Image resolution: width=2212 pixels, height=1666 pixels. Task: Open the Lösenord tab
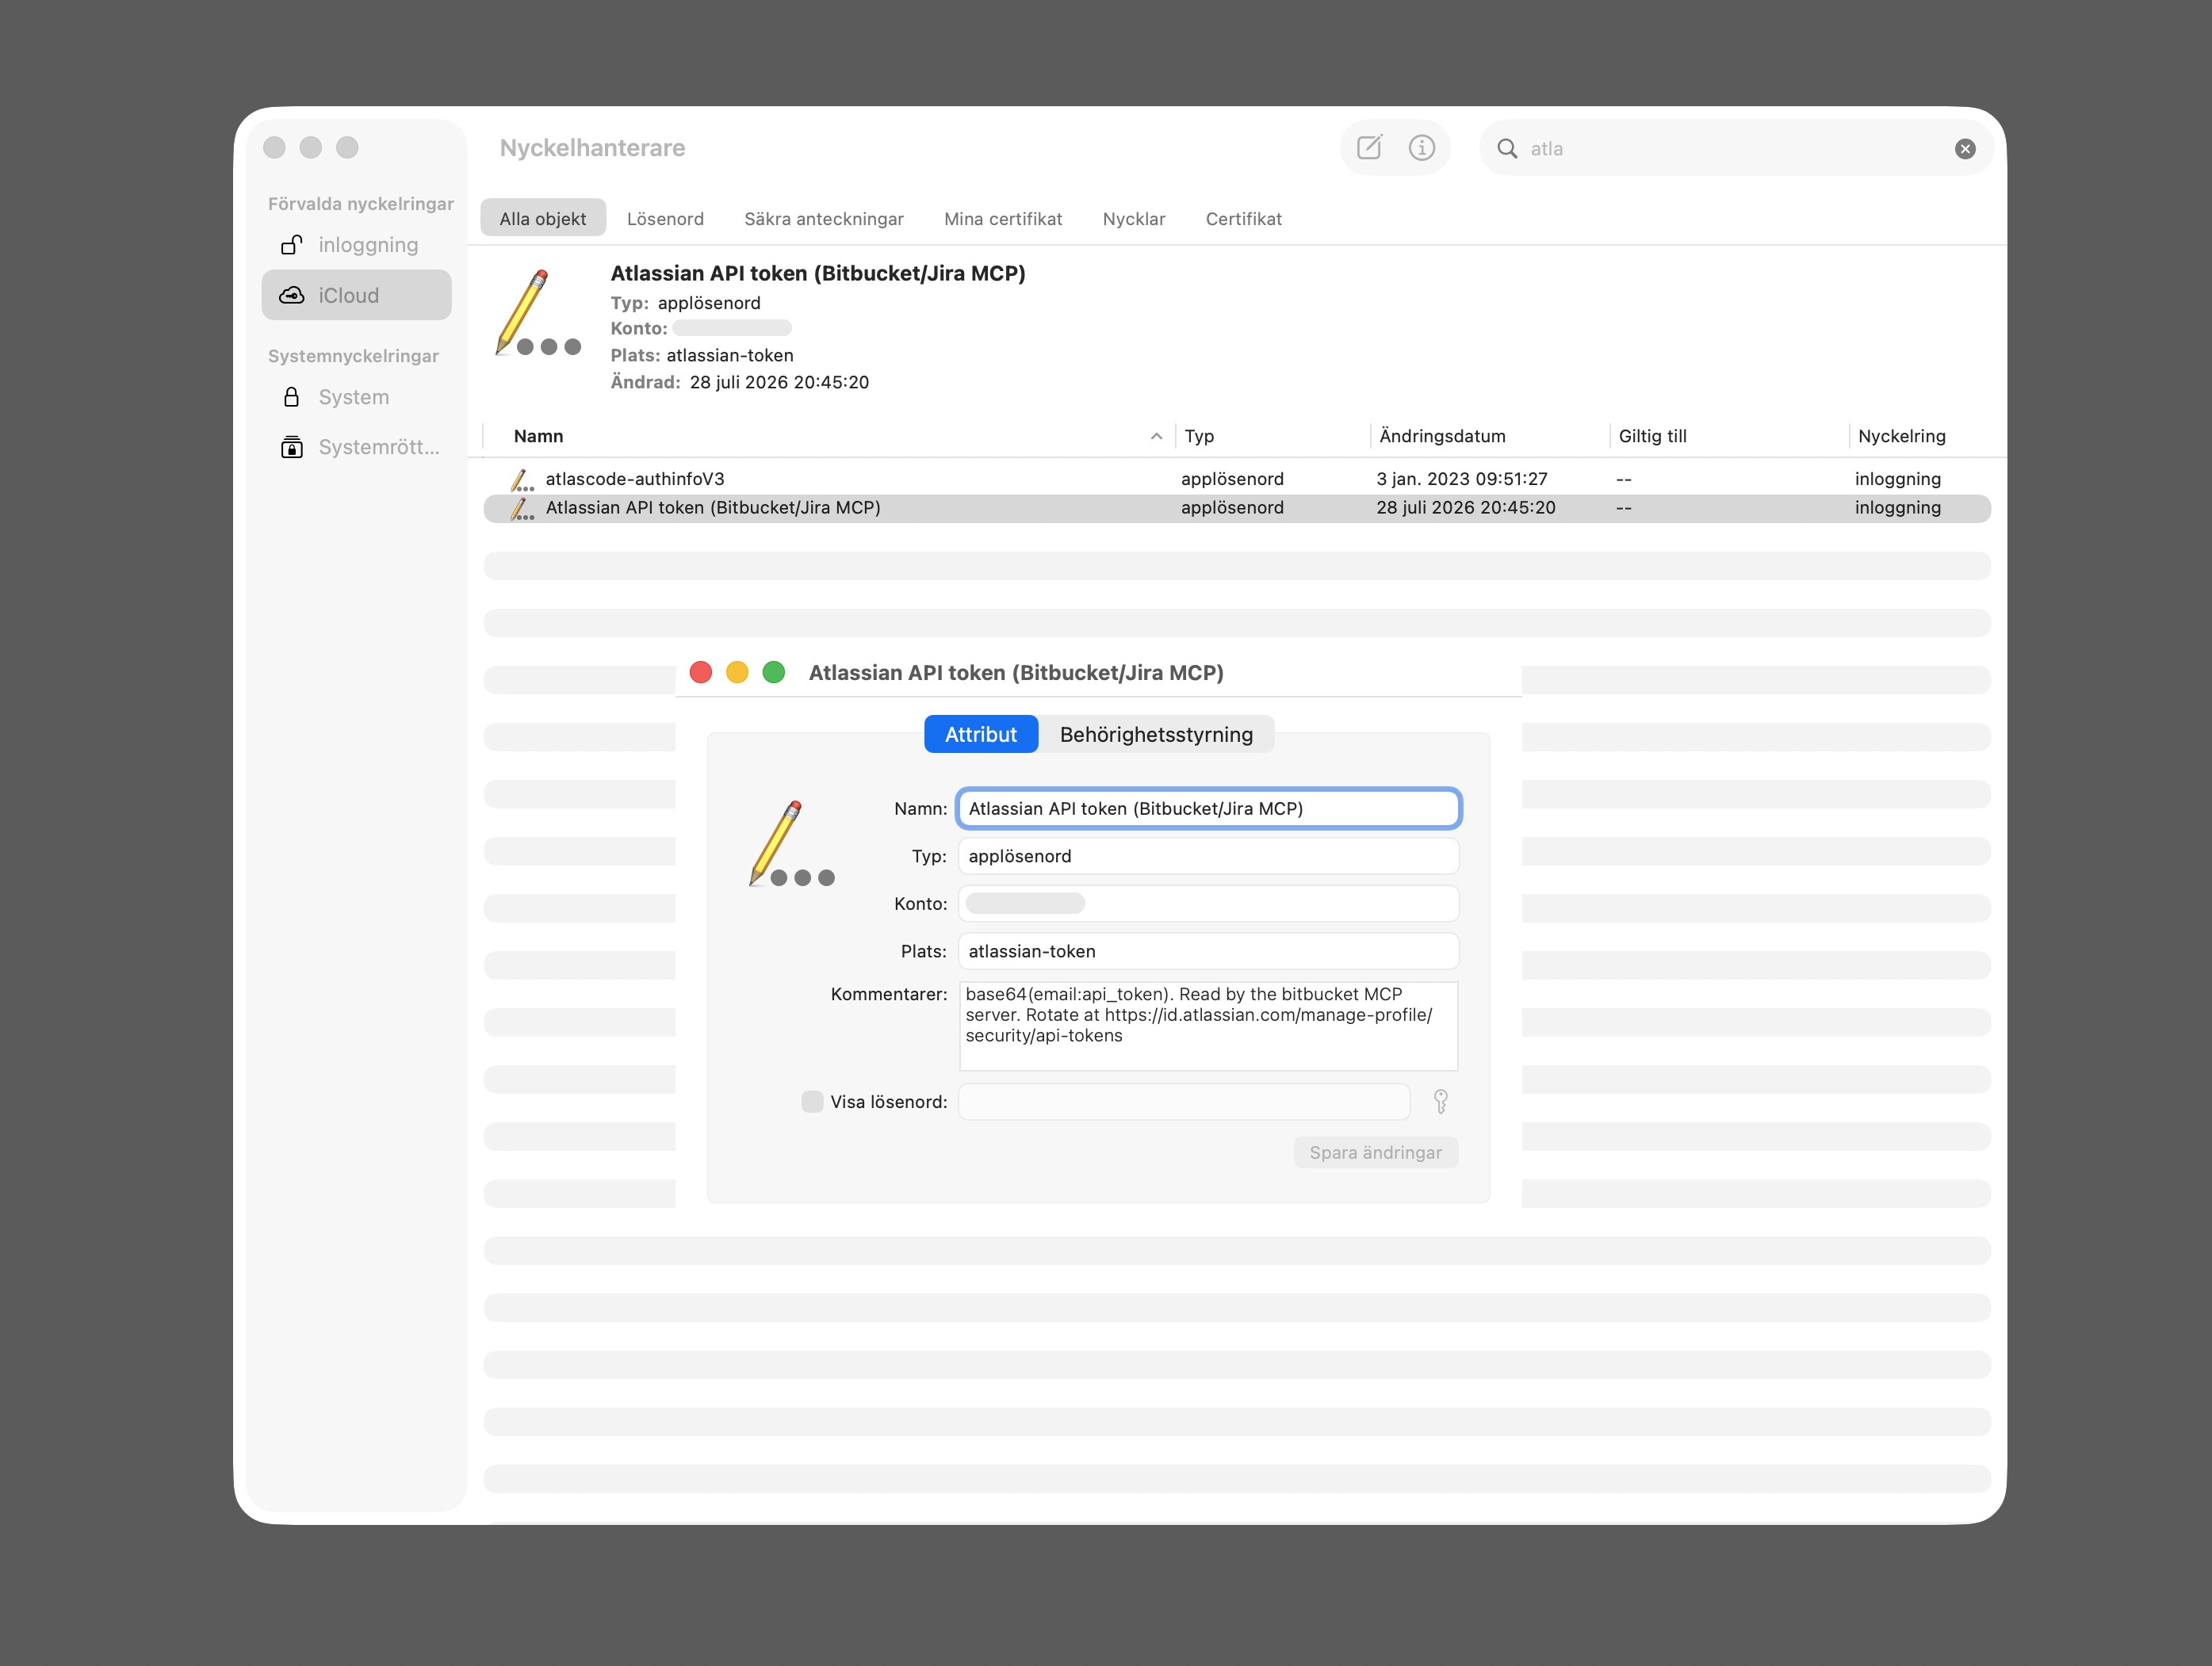pos(665,219)
